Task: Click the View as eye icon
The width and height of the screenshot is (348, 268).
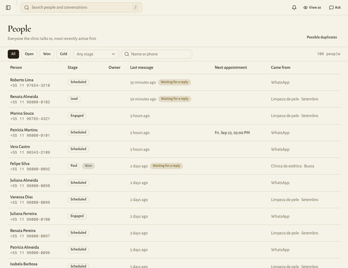Action: click(x=305, y=7)
